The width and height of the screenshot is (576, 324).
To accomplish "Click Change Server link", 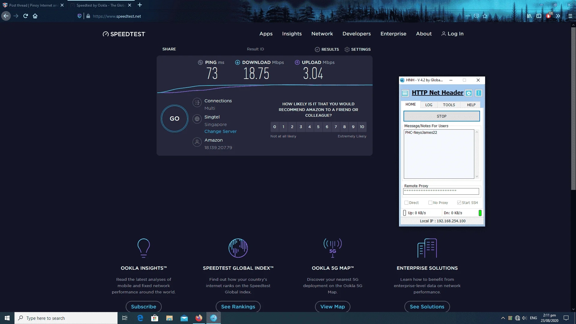I will pos(220,131).
